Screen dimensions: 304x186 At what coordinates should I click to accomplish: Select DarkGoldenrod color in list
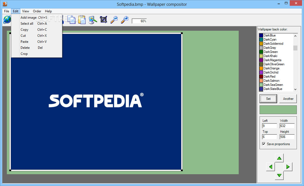tap(276, 44)
